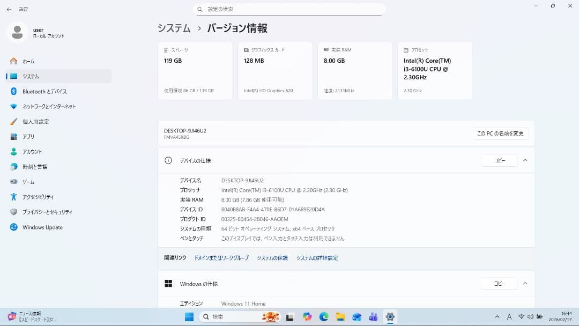Open アクセシビリティ settings
The height and width of the screenshot is (326, 579).
(38, 197)
